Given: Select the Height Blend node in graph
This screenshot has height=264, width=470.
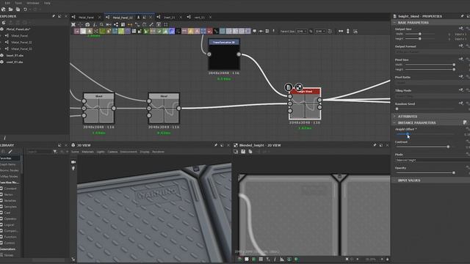Looking at the screenshot, I should coord(305,104).
